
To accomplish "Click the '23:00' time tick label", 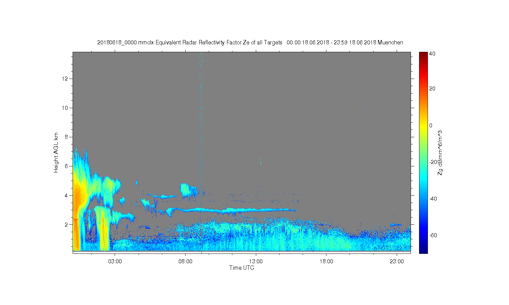I will 397,261.
